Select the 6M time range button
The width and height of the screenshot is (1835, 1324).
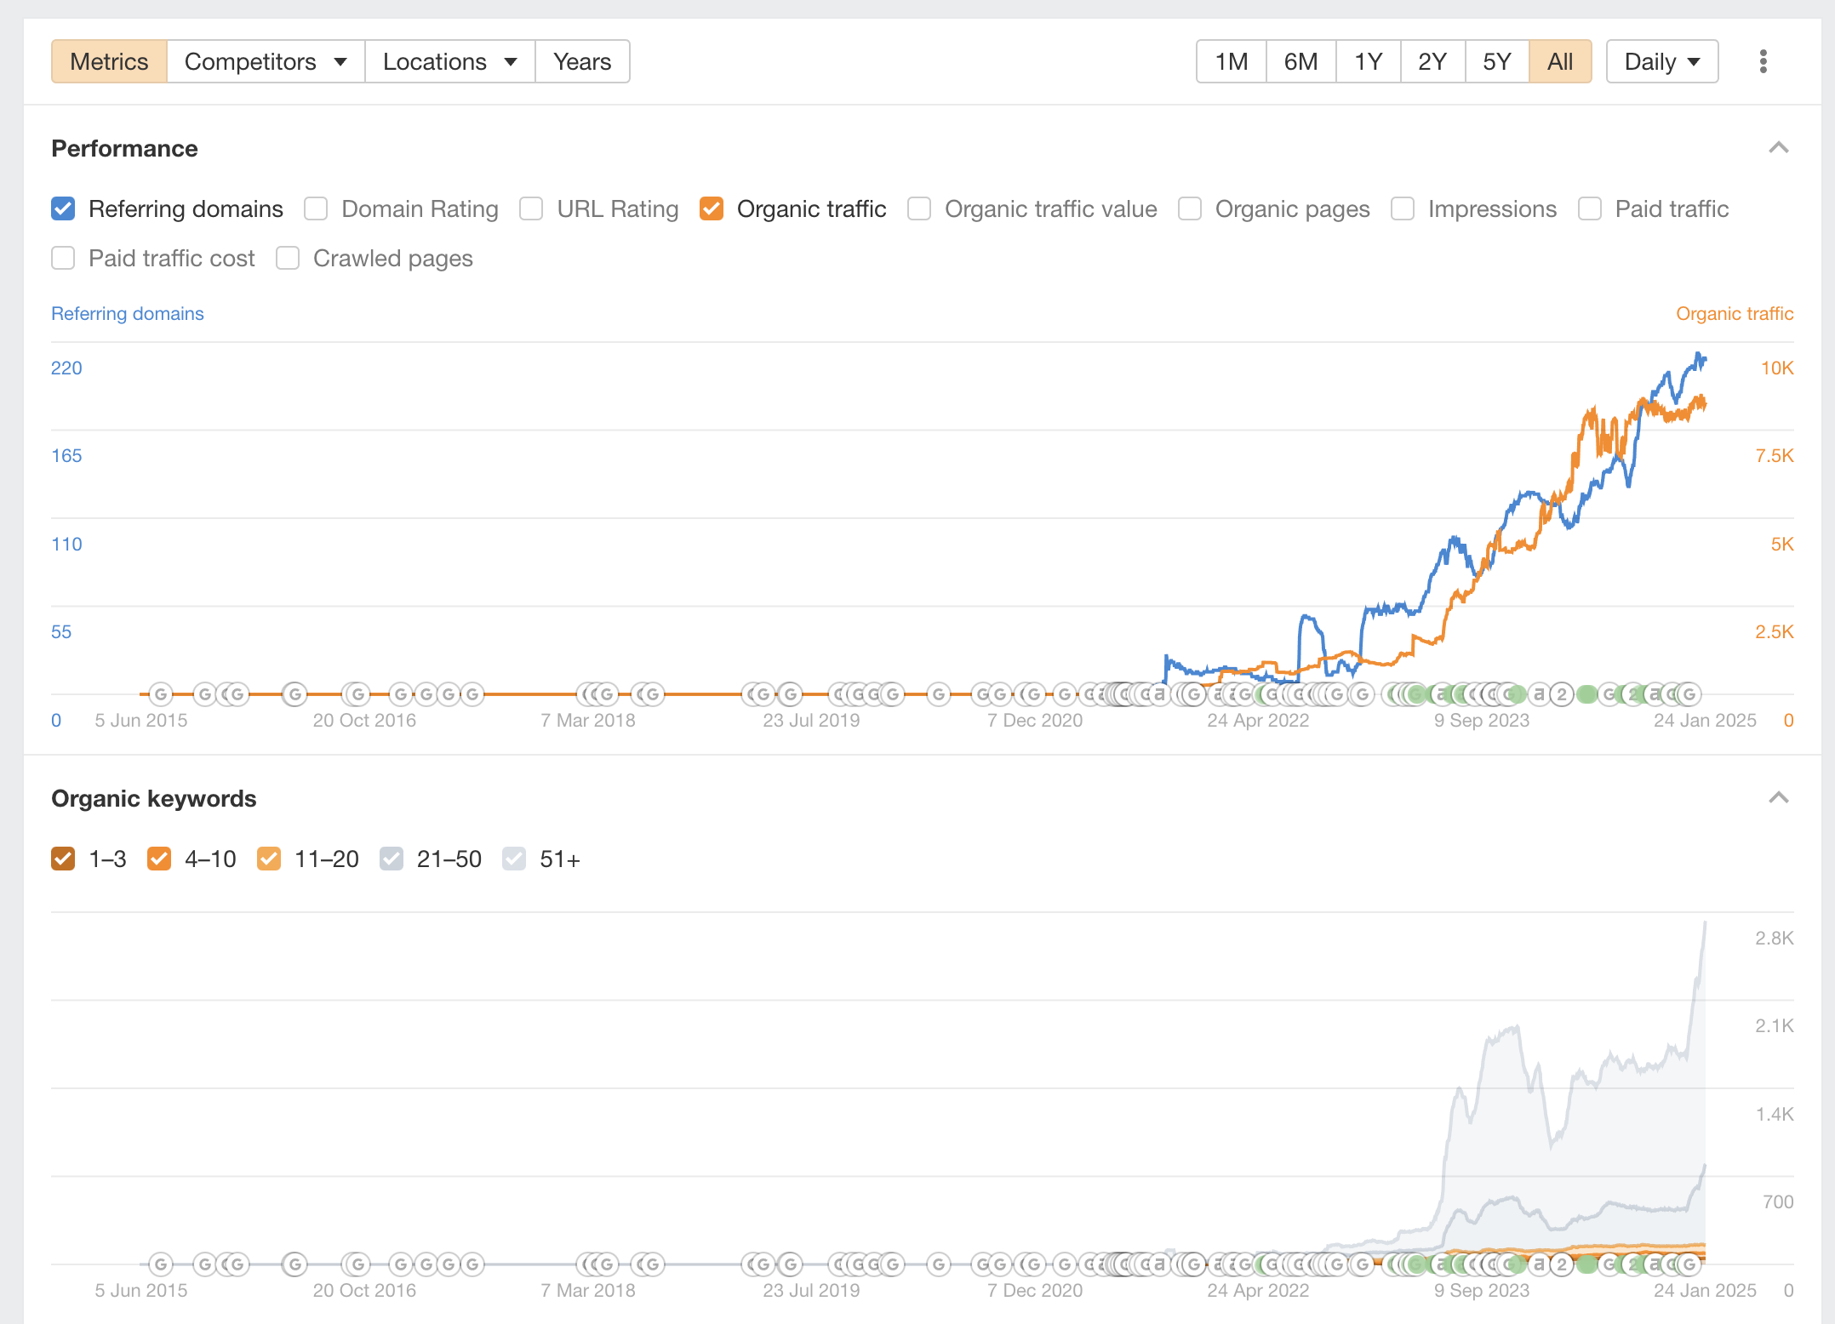point(1301,61)
